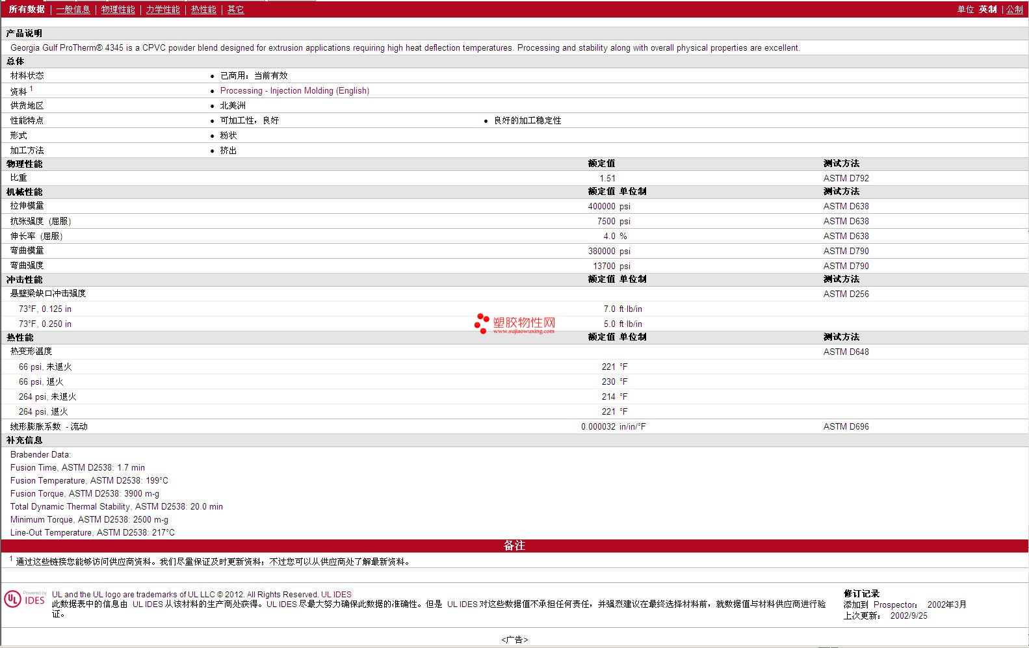Click the 补充信息 section header
This screenshot has width=1029, height=648.
point(25,441)
